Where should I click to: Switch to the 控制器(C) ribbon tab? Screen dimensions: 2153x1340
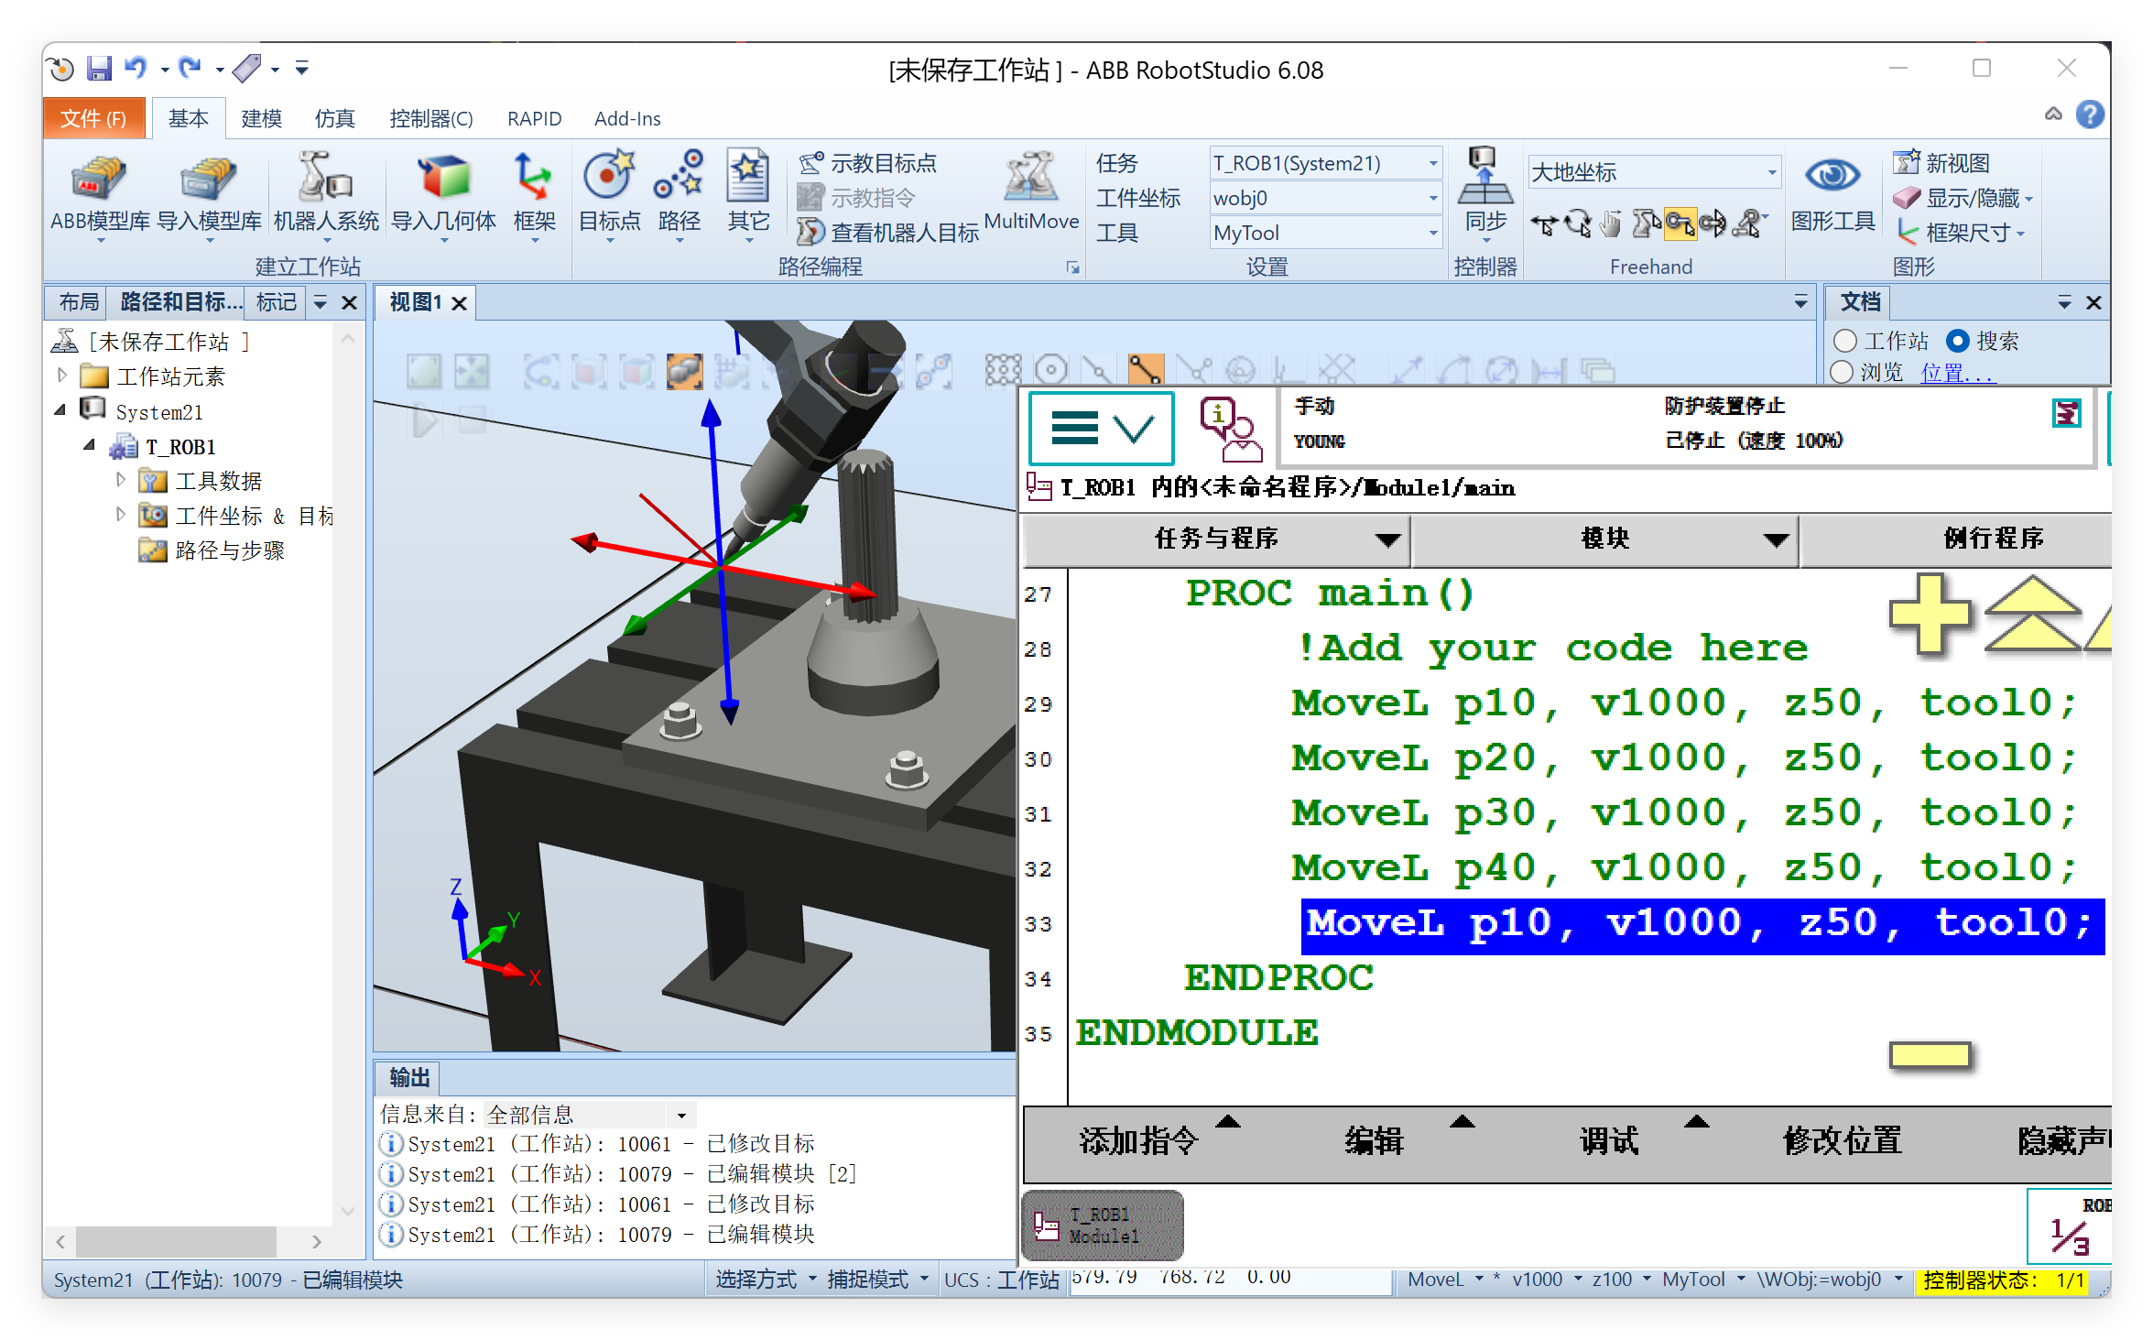[x=430, y=118]
